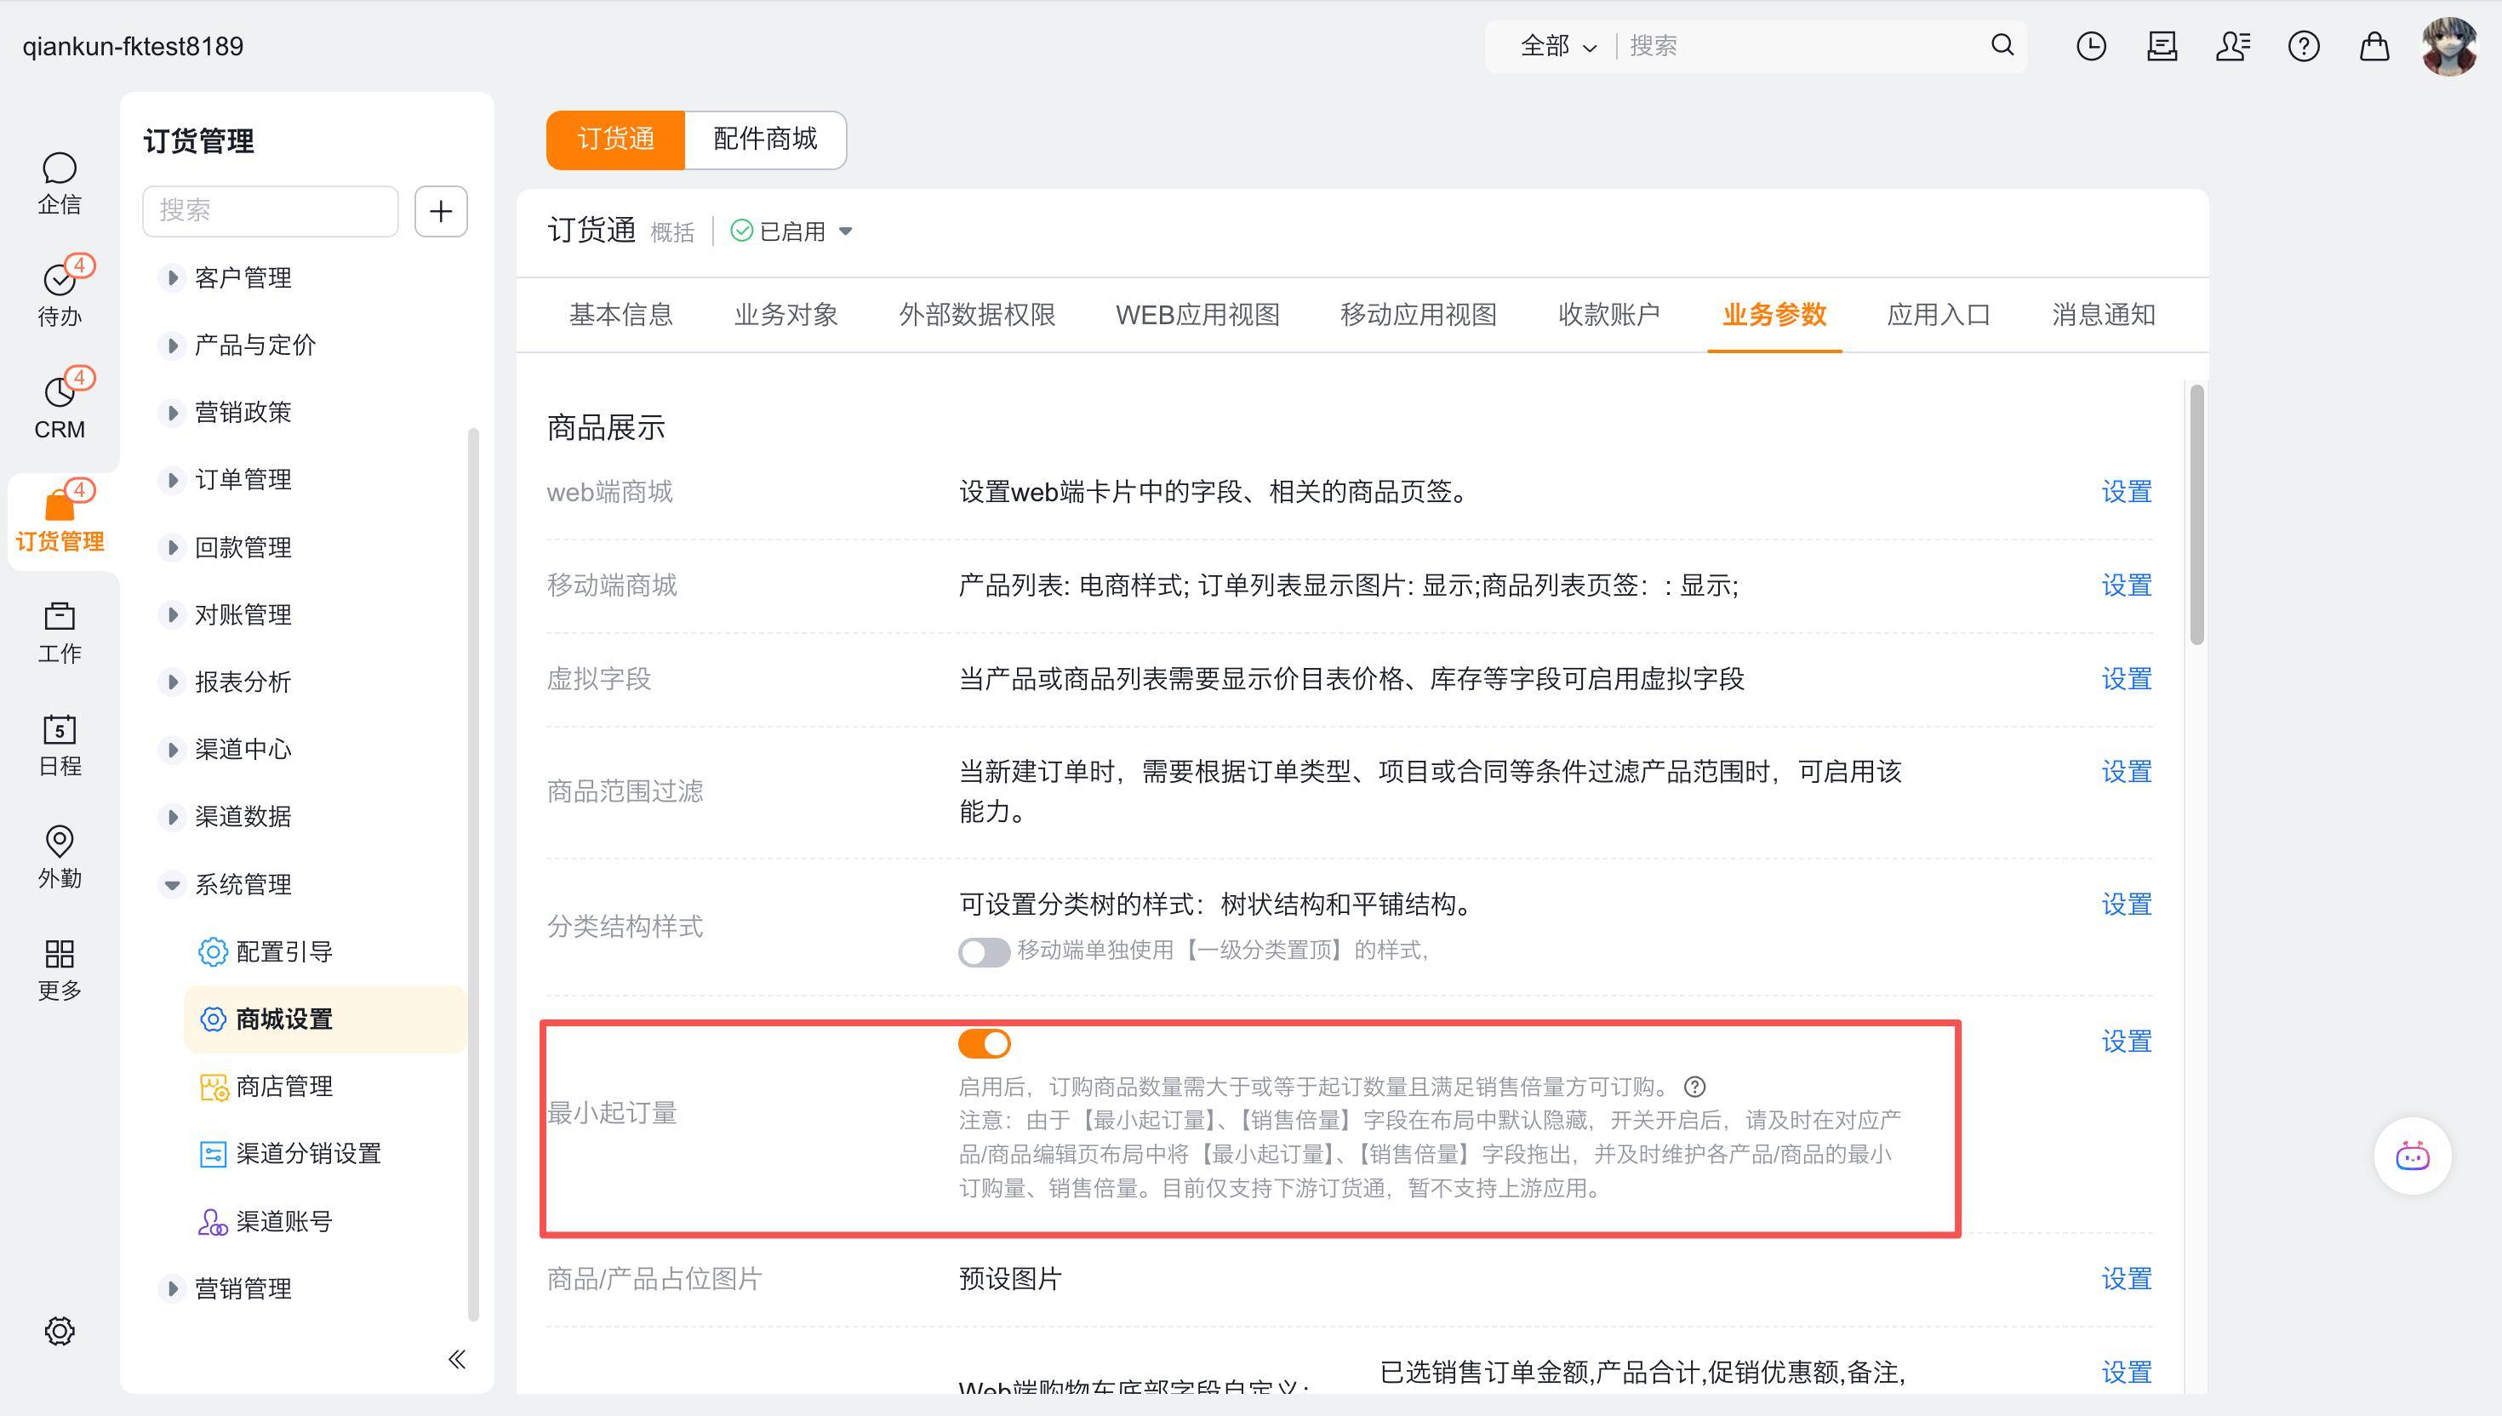
Task: Click the settings gear at sidebar bottom
Action: tap(60, 1330)
